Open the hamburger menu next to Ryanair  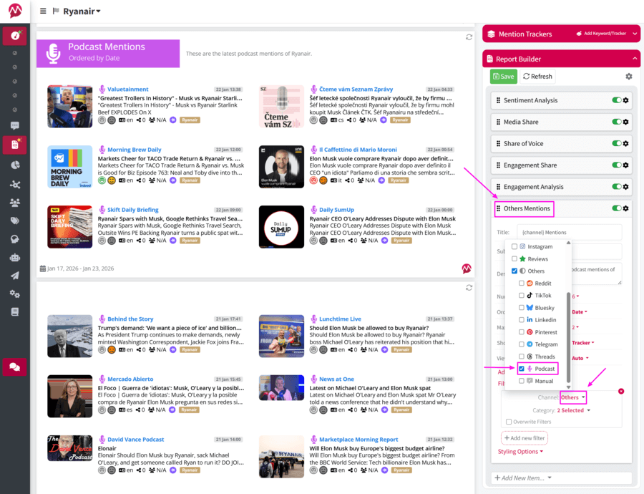click(x=43, y=11)
